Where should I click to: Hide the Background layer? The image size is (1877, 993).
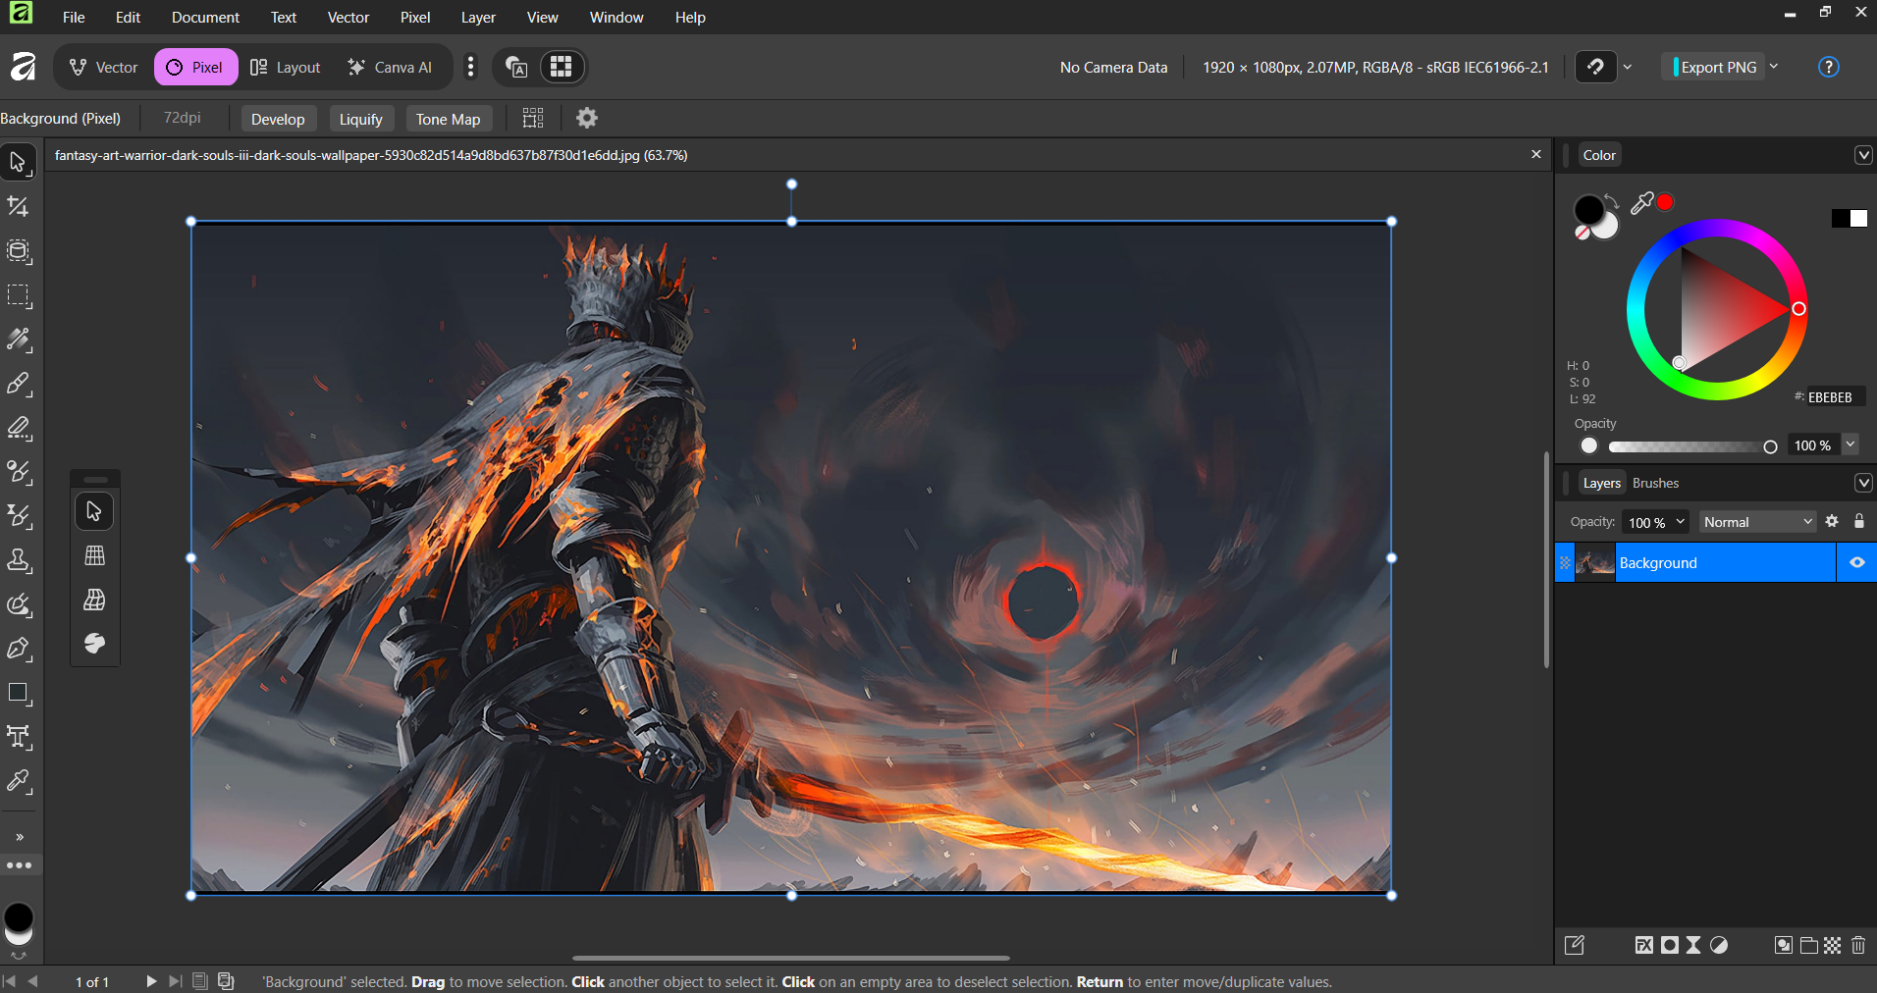[1856, 562]
